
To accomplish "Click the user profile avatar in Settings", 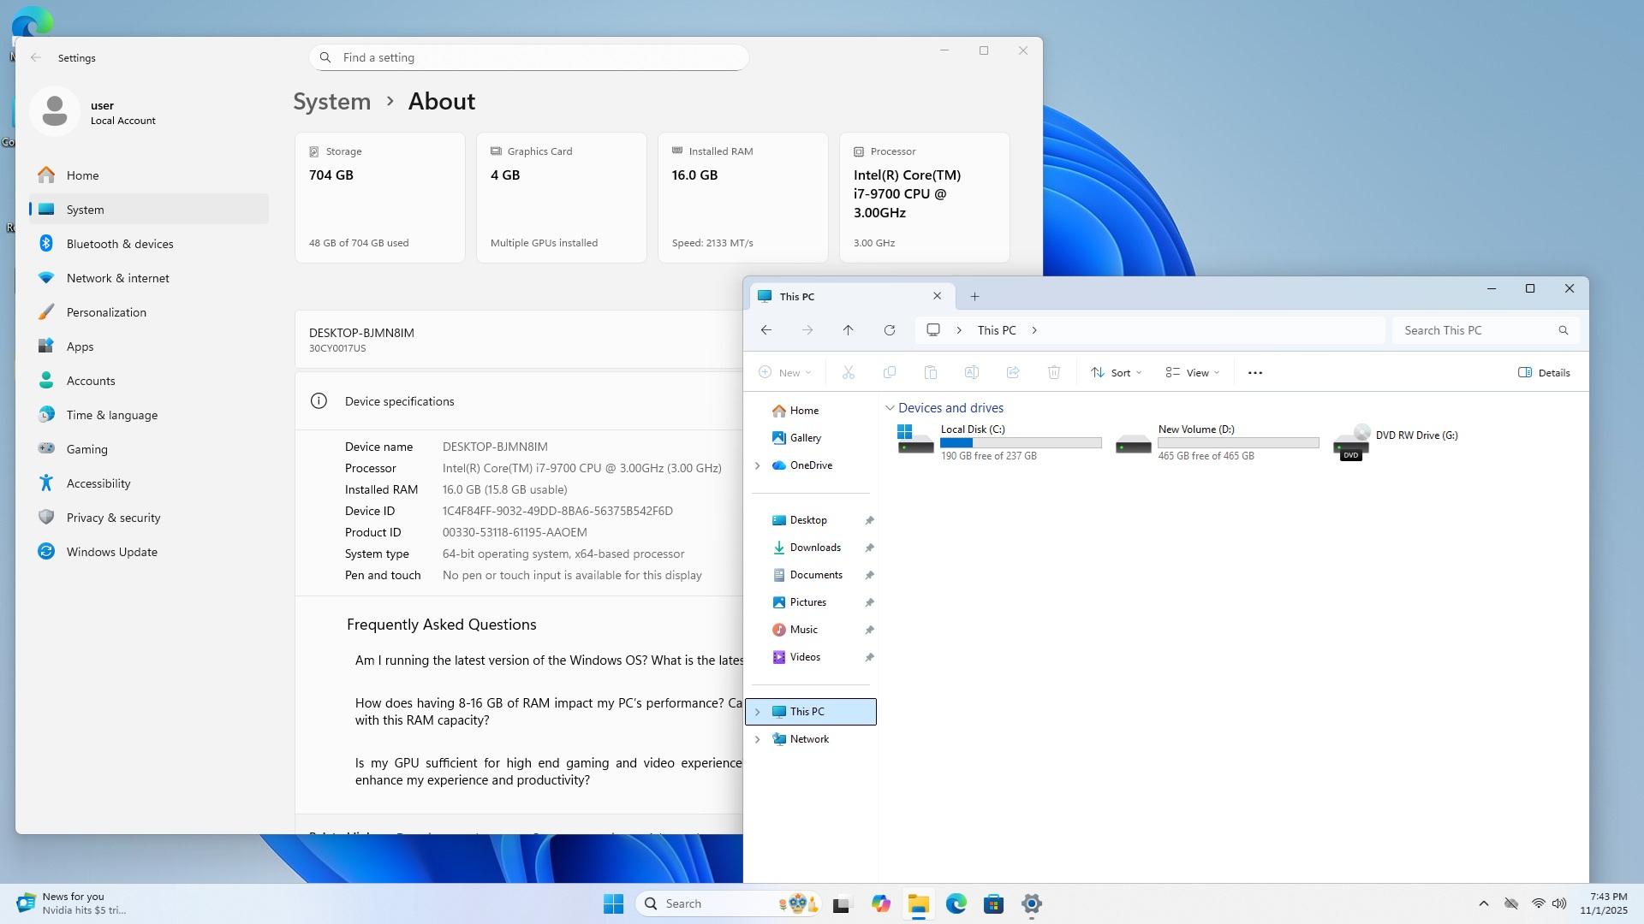I will 55,111.
